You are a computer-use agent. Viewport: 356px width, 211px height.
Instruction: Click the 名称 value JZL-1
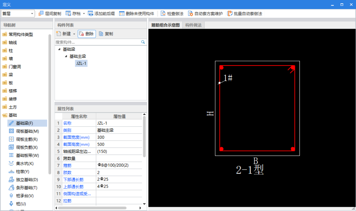tap(119, 123)
